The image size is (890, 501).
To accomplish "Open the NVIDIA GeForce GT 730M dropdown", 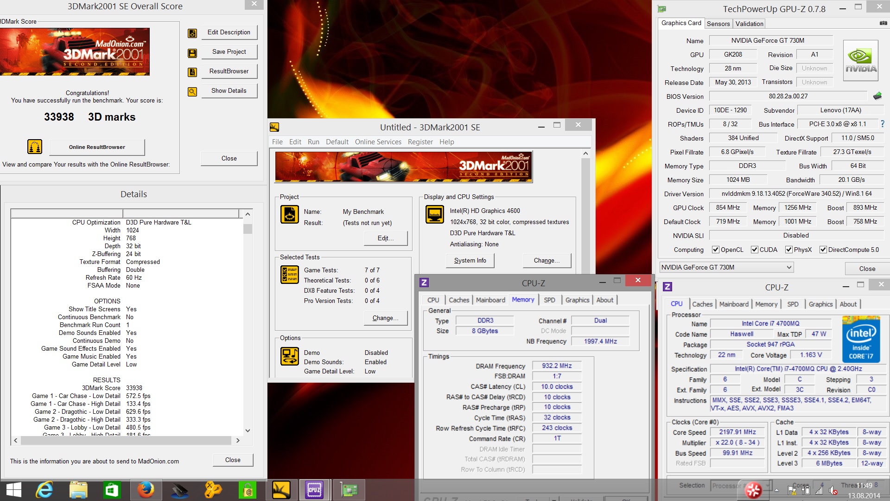I will 726,267.
